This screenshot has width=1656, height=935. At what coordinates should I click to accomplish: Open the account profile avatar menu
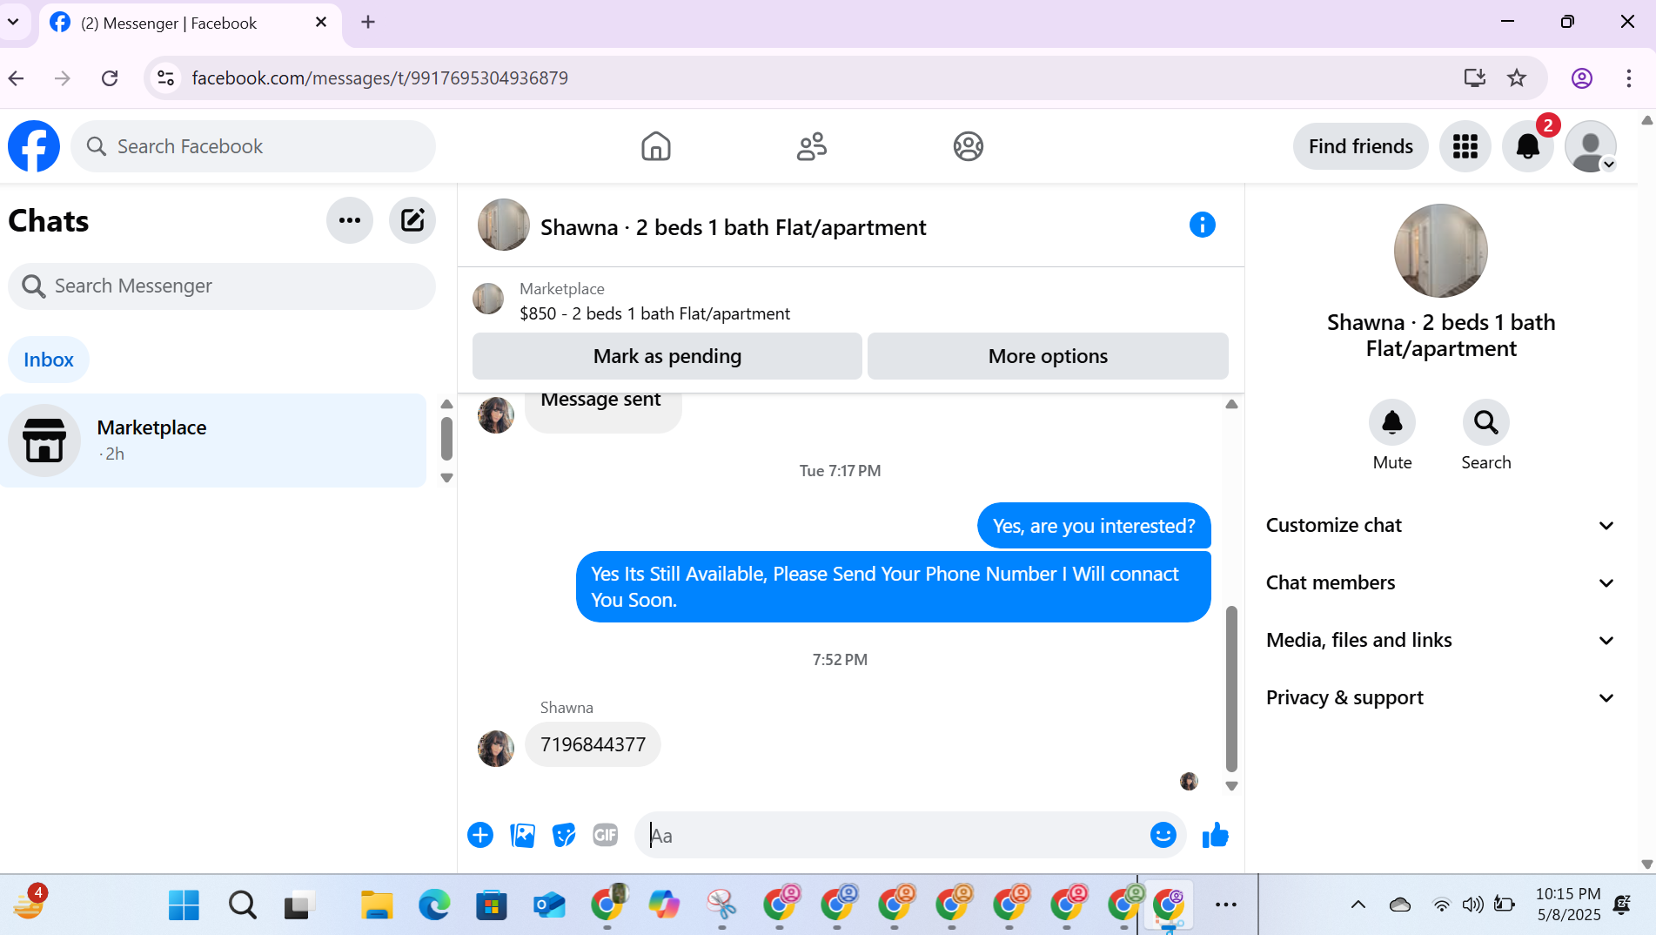1590,146
